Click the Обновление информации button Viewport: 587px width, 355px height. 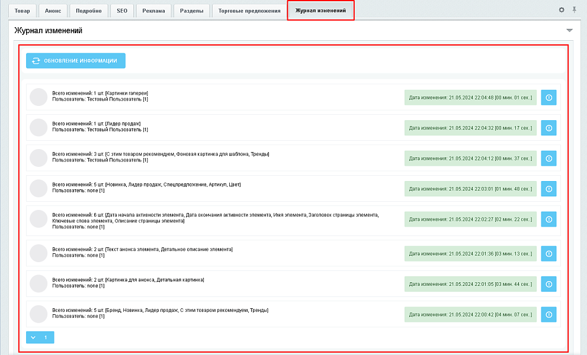tap(76, 60)
